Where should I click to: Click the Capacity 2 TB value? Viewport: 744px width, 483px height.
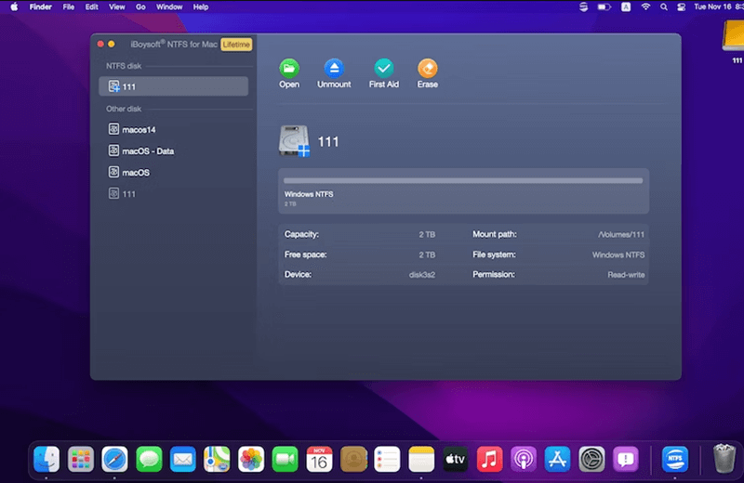(x=427, y=235)
